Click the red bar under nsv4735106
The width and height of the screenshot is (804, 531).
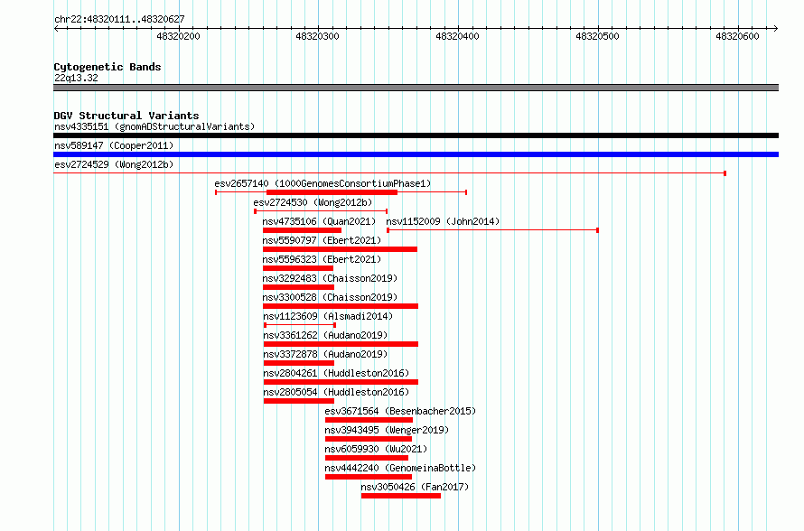302,230
